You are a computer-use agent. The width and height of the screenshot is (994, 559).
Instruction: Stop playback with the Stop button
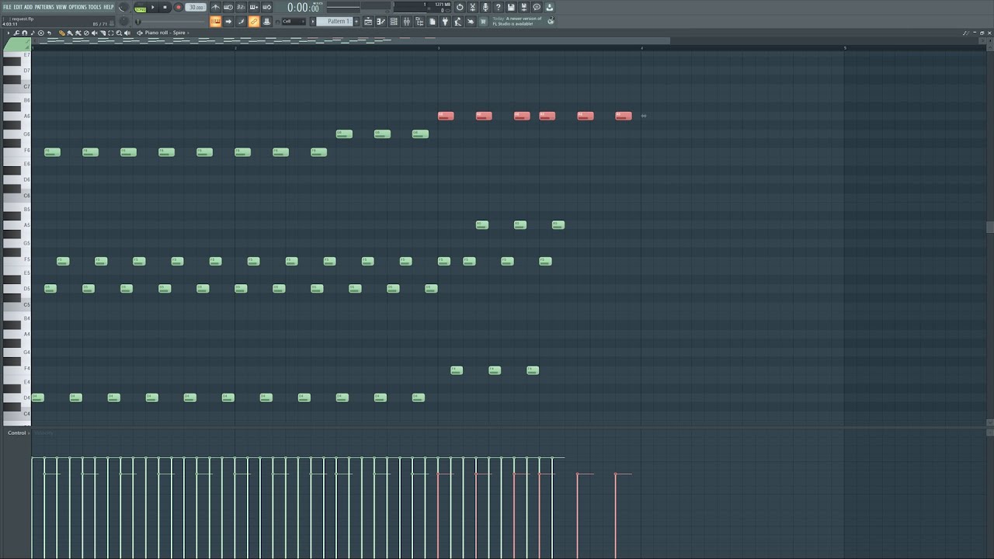(x=165, y=7)
